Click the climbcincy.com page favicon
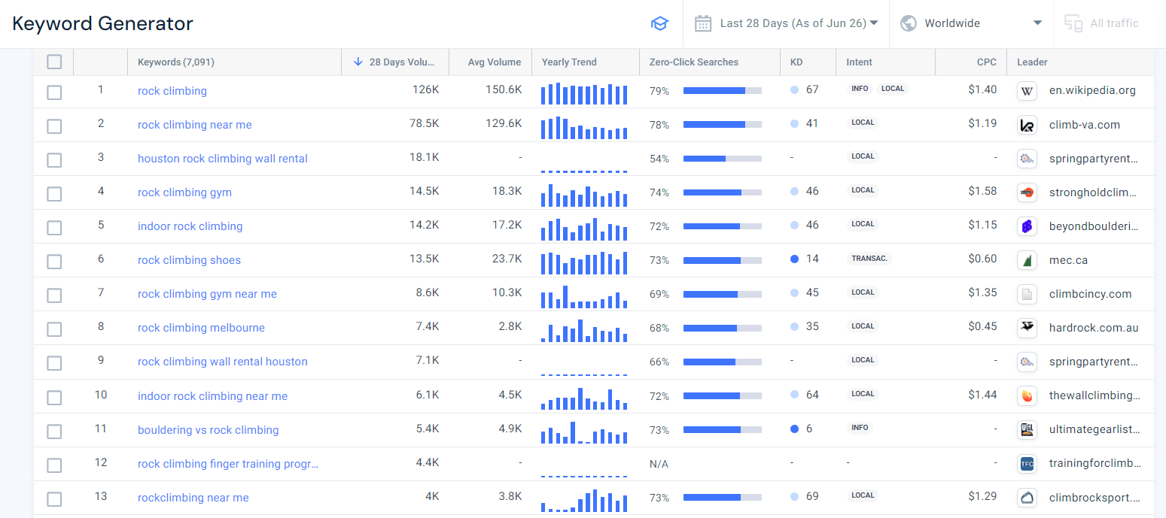The width and height of the screenshot is (1166, 518). 1027,294
